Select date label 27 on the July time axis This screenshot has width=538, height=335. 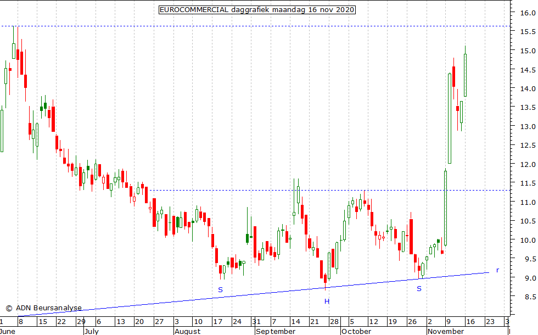159,322
